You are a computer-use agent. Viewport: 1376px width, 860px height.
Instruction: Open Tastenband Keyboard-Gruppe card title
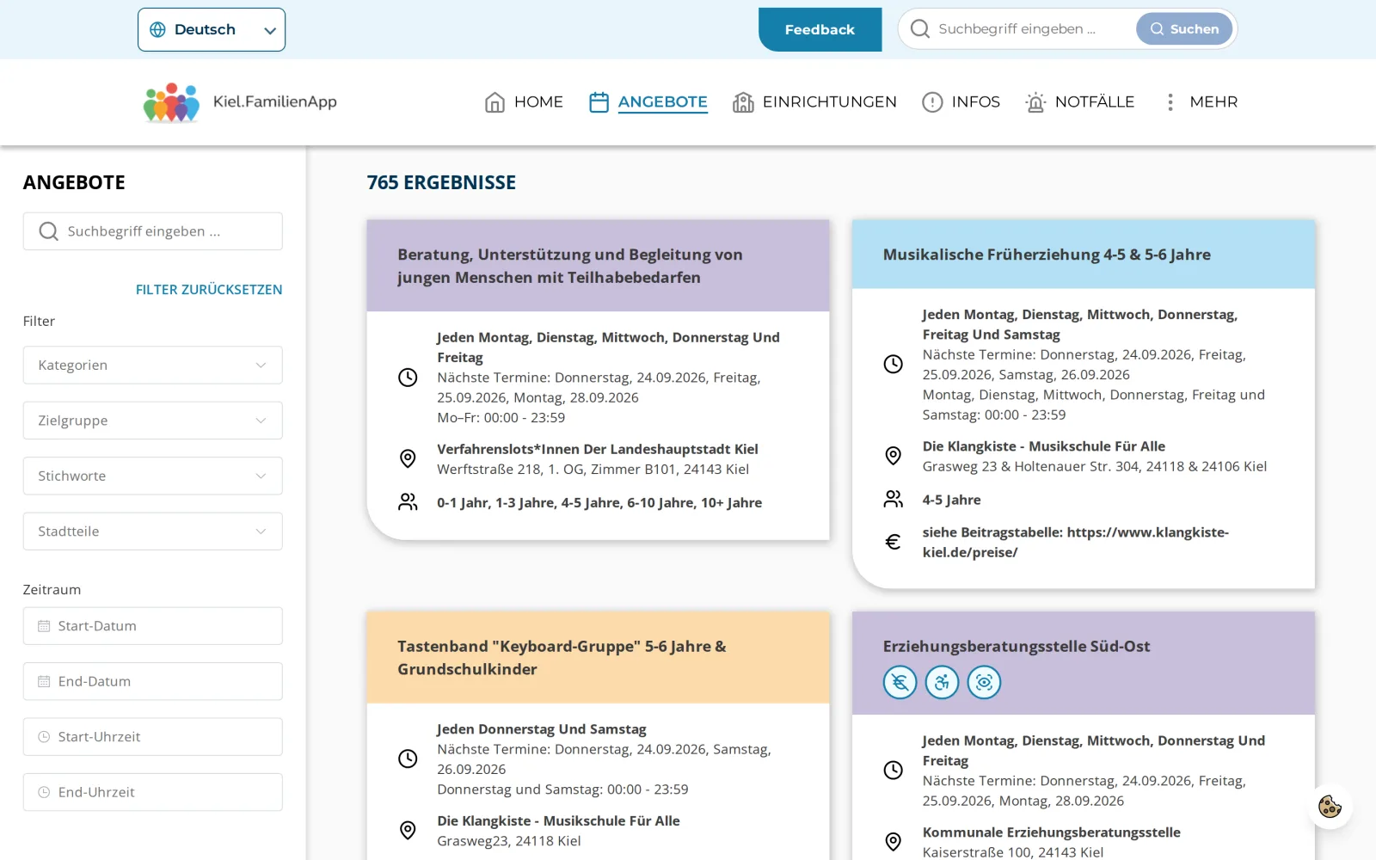coord(562,658)
